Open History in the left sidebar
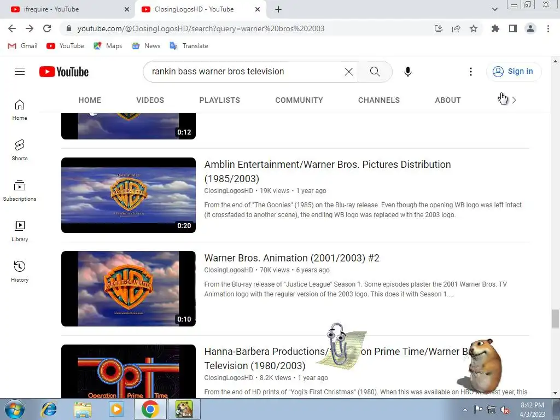 tap(20, 272)
